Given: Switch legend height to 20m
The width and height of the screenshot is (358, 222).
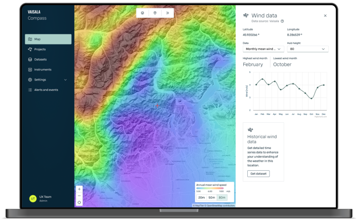Looking at the screenshot, I should [x=201, y=197].
